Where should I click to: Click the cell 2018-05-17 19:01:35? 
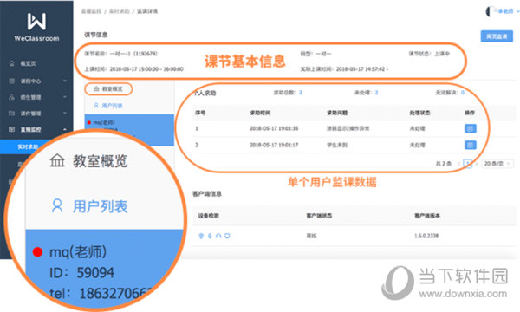(x=274, y=128)
